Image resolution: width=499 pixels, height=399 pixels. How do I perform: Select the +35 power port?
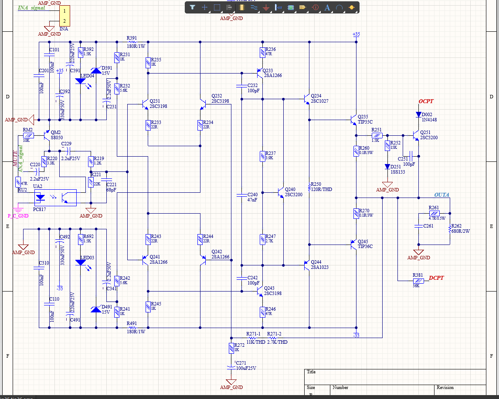356,35
